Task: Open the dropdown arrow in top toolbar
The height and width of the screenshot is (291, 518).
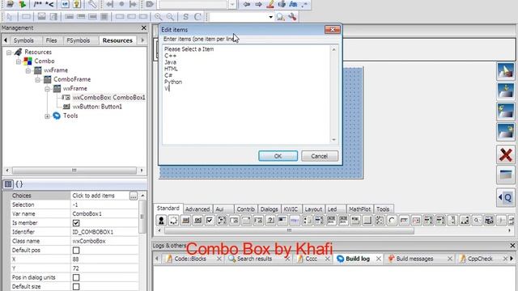Action: 232,4
